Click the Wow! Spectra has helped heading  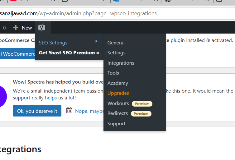click(x=58, y=82)
